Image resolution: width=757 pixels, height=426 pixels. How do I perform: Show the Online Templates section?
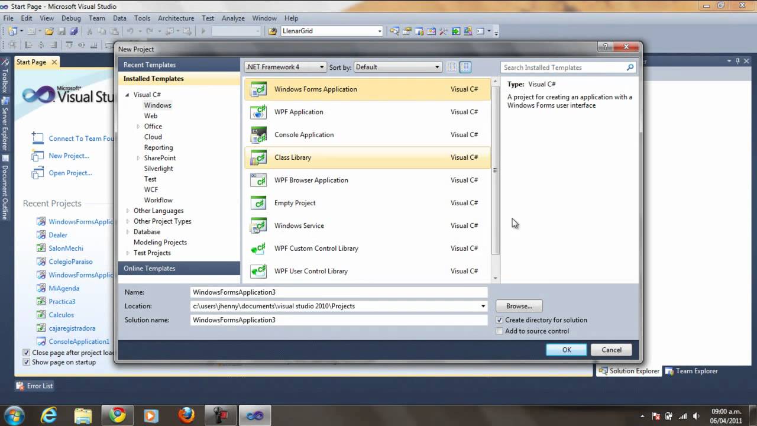(179, 269)
